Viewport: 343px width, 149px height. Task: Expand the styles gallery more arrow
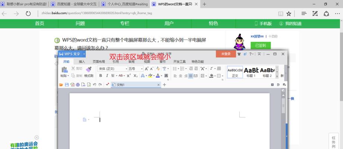pyautogui.click(x=277, y=76)
